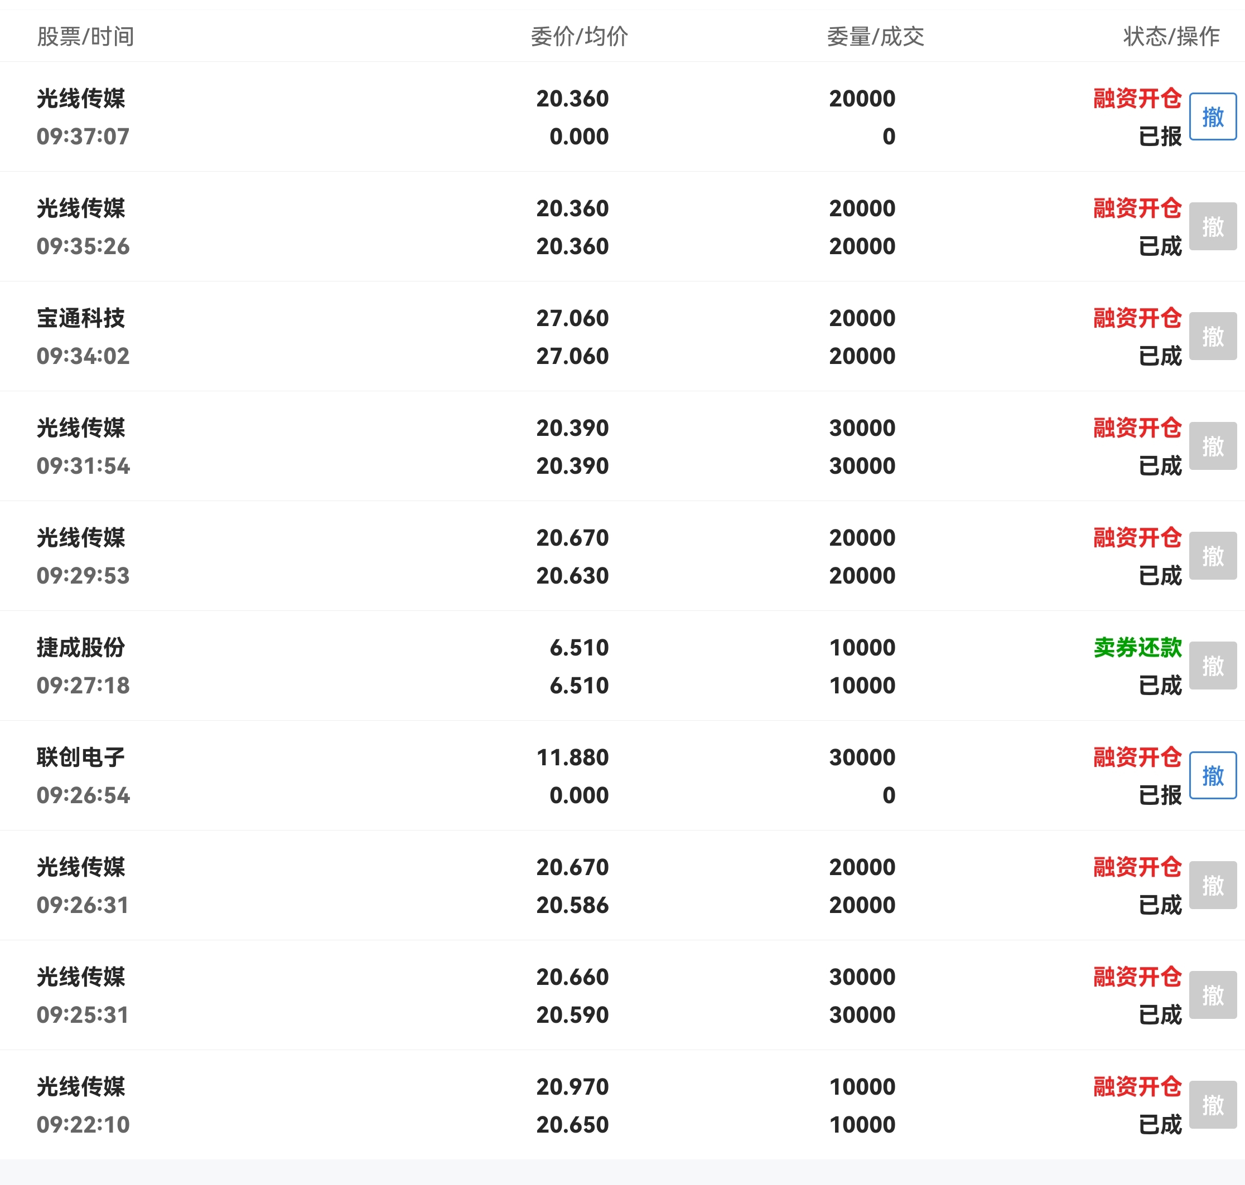Select 联创电子 stock name
This screenshot has height=1185, width=1245.
pyautogui.click(x=81, y=757)
